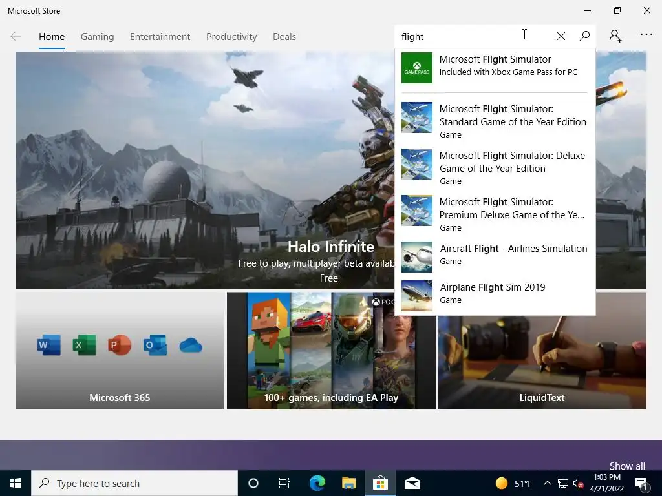Click the Show all link
This screenshot has width=662, height=496.
point(627,466)
